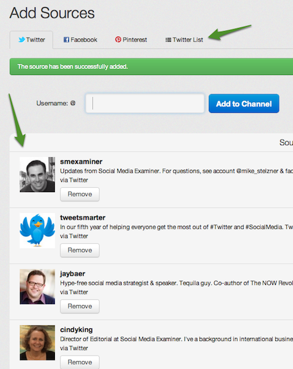Click the jaybaer username heading
This screenshot has width=293, height=369.
tap(73, 274)
